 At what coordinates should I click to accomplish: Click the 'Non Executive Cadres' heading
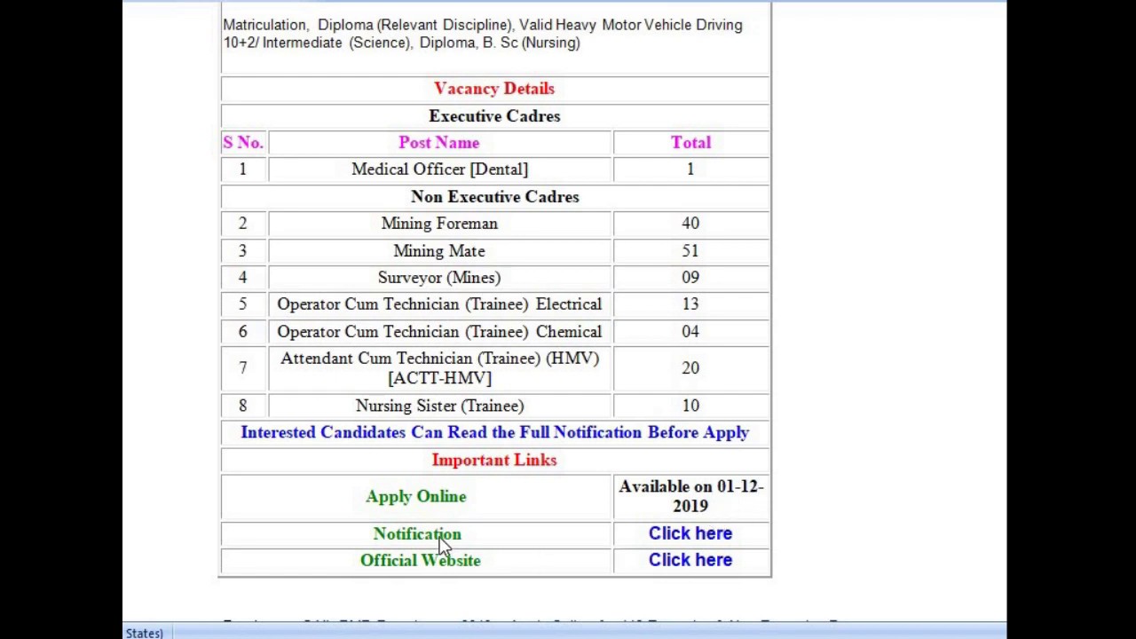[x=494, y=197]
